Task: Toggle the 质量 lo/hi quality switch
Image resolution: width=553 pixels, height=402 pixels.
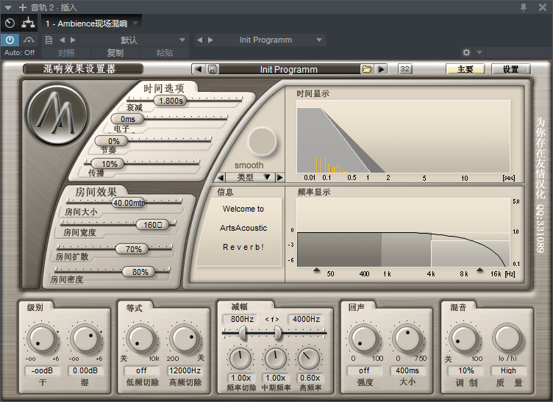Action: point(507,338)
